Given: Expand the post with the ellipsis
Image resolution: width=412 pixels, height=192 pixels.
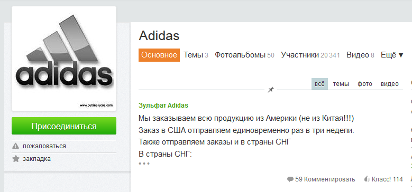Looking at the screenshot, I should [x=144, y=164].
